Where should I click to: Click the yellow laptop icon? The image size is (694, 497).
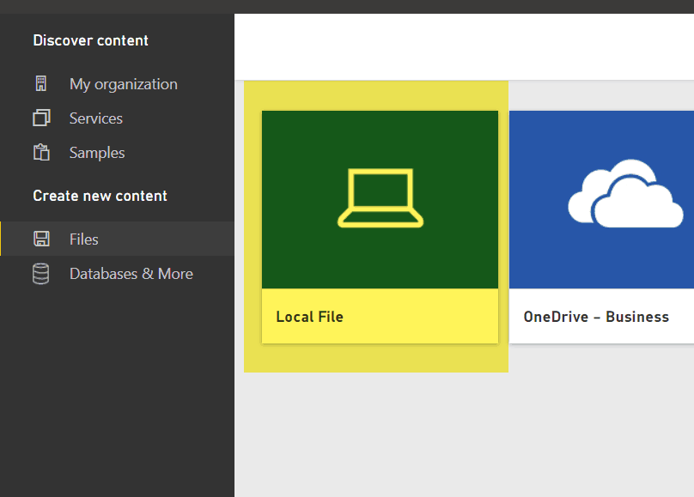(x=380, y=199)
